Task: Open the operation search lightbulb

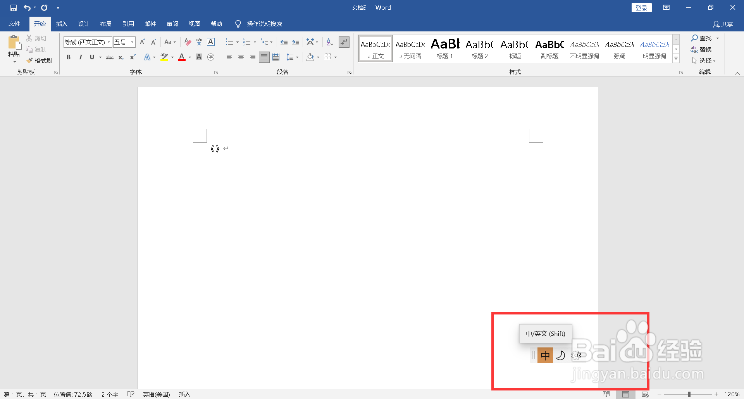Action: click(x=238, y=24)
